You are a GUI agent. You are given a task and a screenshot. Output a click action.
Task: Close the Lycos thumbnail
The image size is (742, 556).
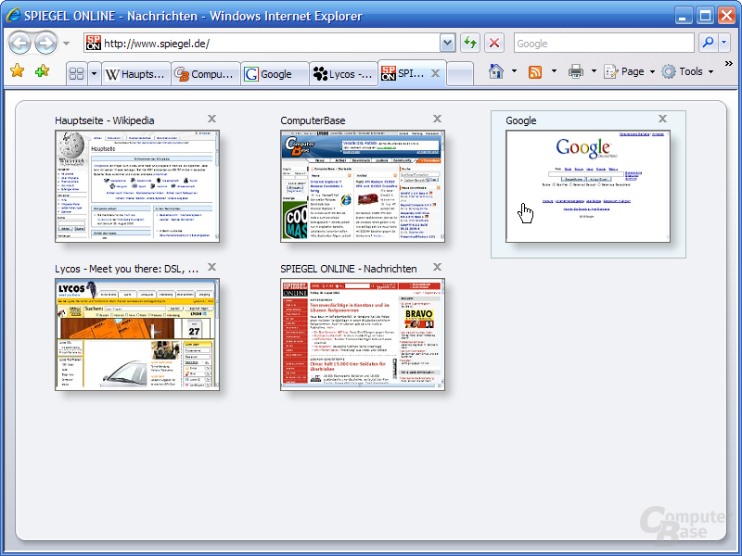point(212,267)
